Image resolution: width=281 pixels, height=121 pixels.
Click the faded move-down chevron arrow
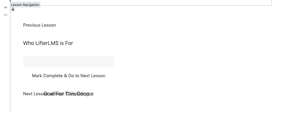coord(6,22)
